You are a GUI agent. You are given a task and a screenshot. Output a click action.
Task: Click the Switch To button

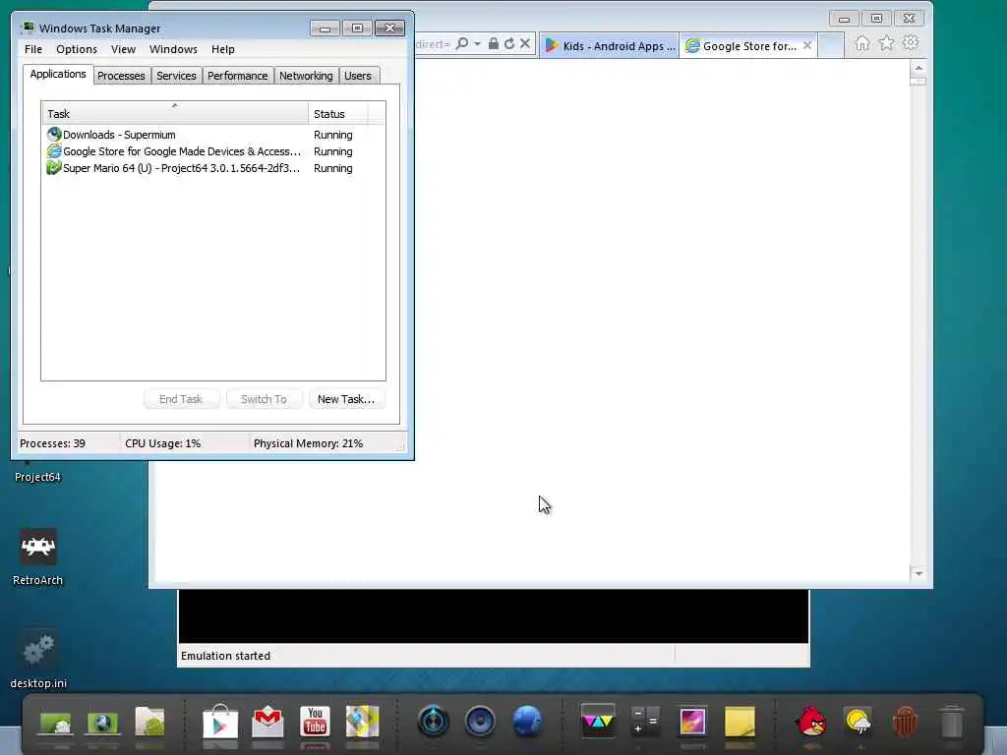coord(264,399)
